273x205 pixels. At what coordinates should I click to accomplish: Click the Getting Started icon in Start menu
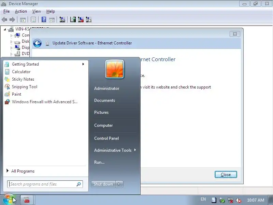(7, 64)
